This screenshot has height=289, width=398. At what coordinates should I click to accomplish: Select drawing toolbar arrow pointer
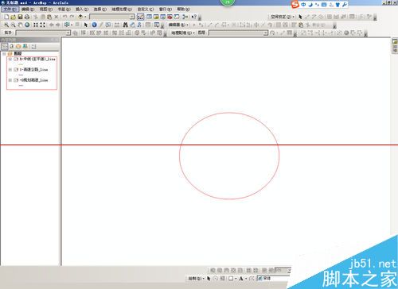(x=209, y=279)
